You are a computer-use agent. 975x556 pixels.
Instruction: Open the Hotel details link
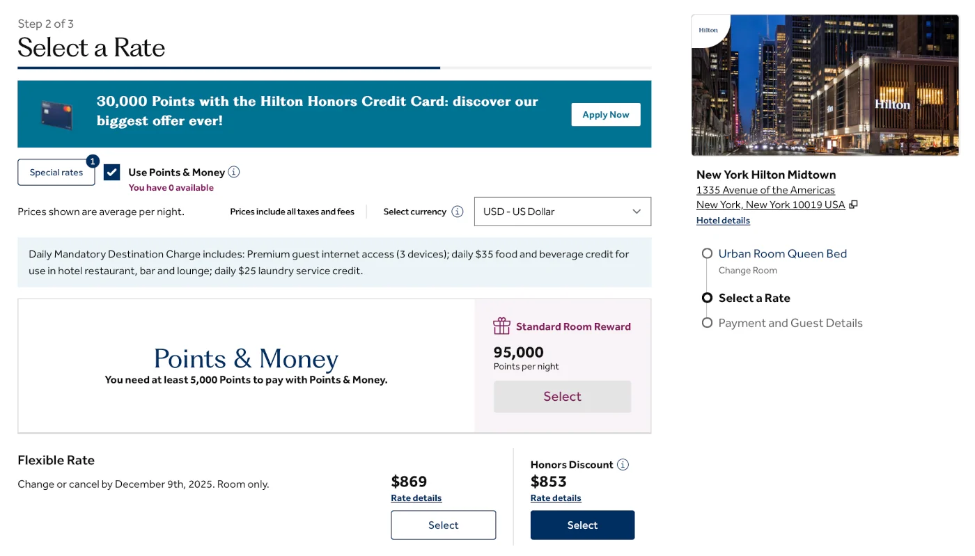pyautogui.click(x=723, y=221)
